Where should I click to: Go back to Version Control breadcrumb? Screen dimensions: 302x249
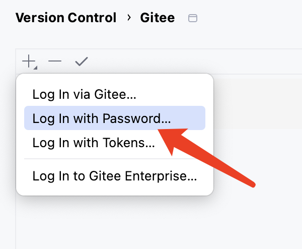pos(66,18)
